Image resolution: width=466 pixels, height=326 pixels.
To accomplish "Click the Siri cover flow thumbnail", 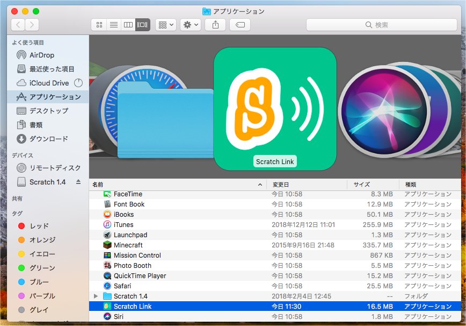I will click(x=384, y=110).
